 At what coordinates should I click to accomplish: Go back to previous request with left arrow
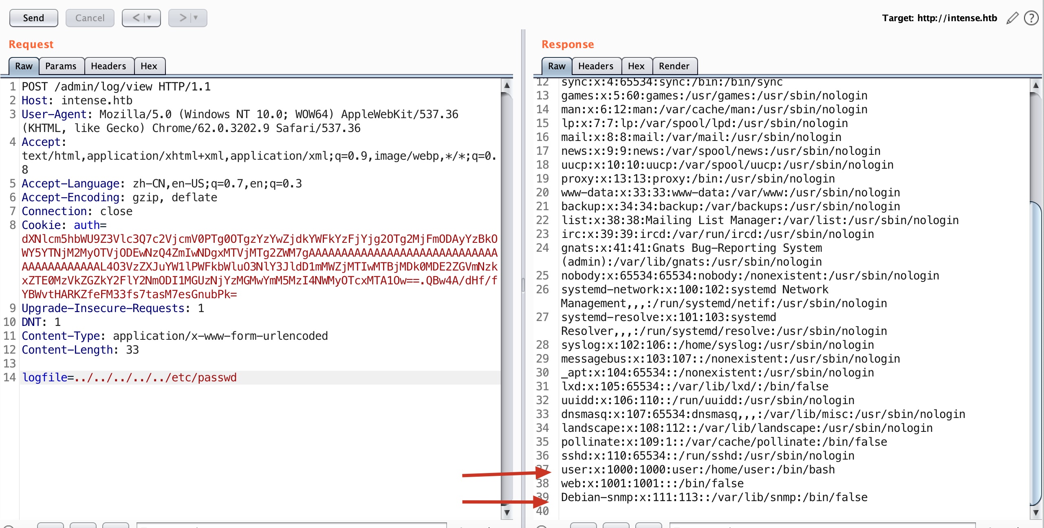click(x=136, y=18)
